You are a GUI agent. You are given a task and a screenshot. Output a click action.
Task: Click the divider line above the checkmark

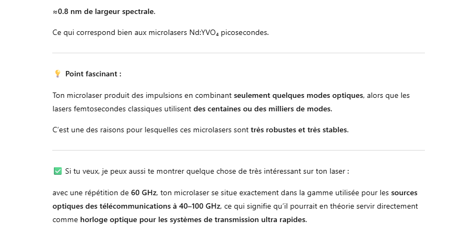click(238, 150)
